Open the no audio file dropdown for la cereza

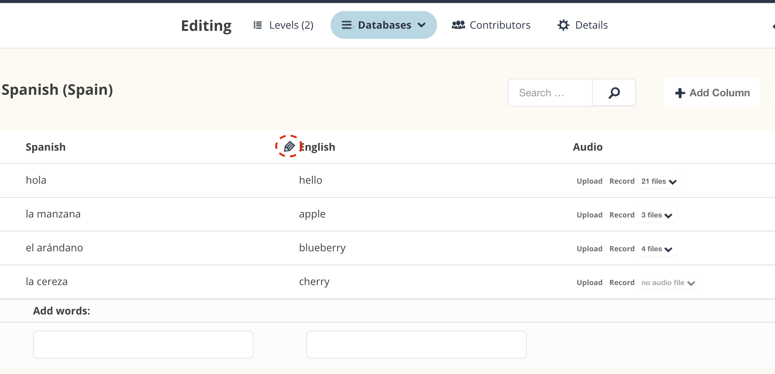tap(667, 283)
